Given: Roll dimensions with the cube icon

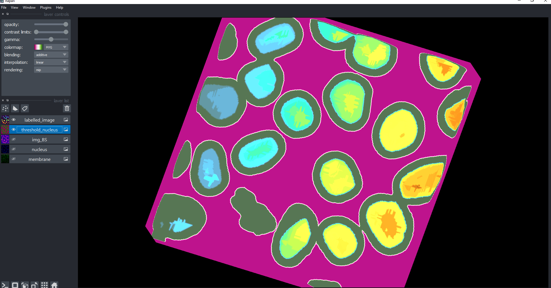Looking at the screenshot, I should [25, 285].
